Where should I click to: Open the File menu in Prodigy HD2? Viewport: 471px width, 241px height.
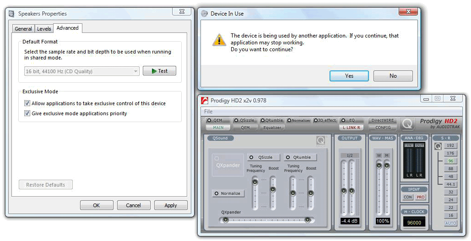coord(208,111)
